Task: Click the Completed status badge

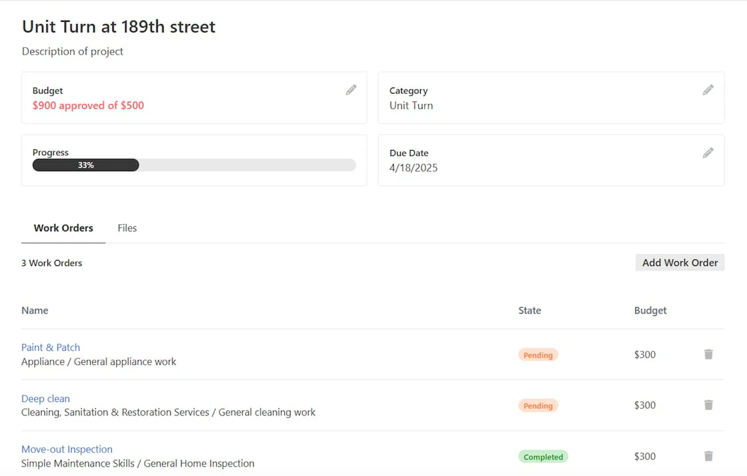Action: coord(543,457)
